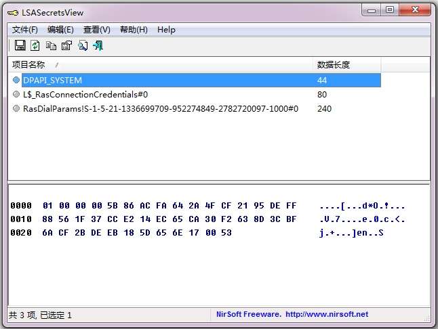The height and width of the screenshot is (329, 438).
Task: Click the data length value 80
Action: coord(322,95)
